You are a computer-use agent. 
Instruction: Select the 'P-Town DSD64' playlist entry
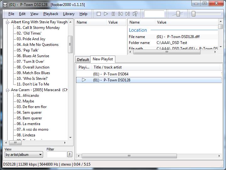[149, 74]
